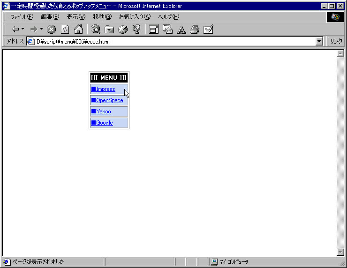Click the scrollbar down arrow
This screenshot has width=347, height=268.
point(340,252)
